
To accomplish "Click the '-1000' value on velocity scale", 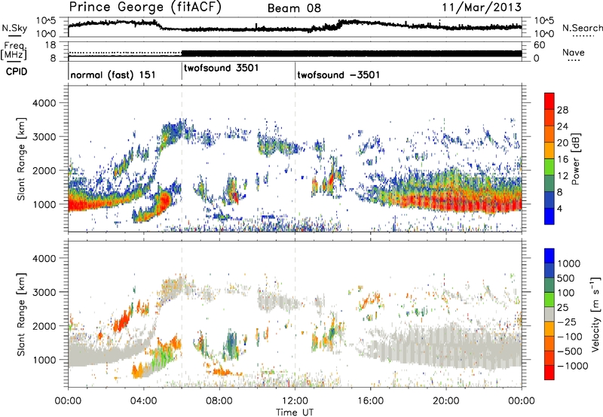I will (x=573, y=366).
